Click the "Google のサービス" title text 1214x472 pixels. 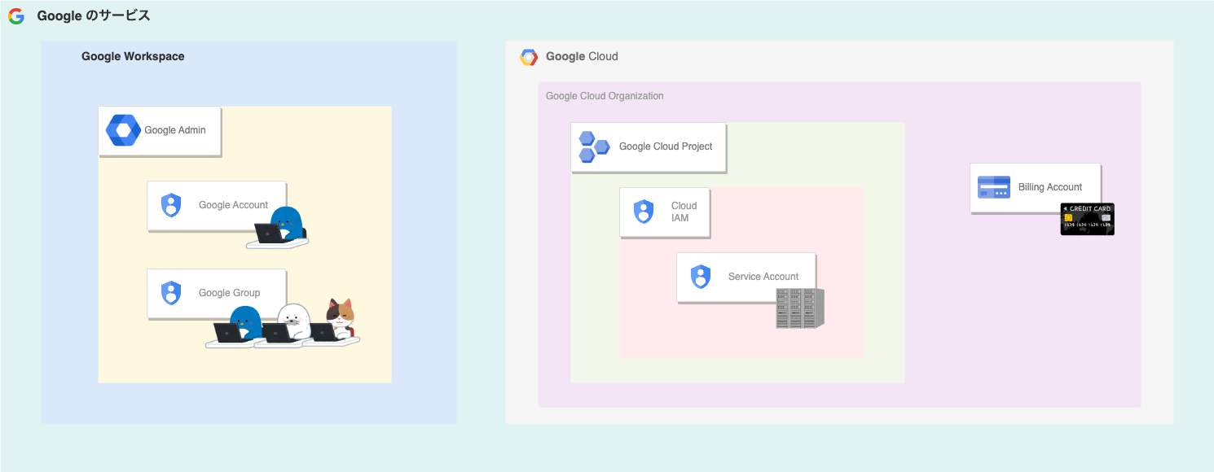coord(94,16)
